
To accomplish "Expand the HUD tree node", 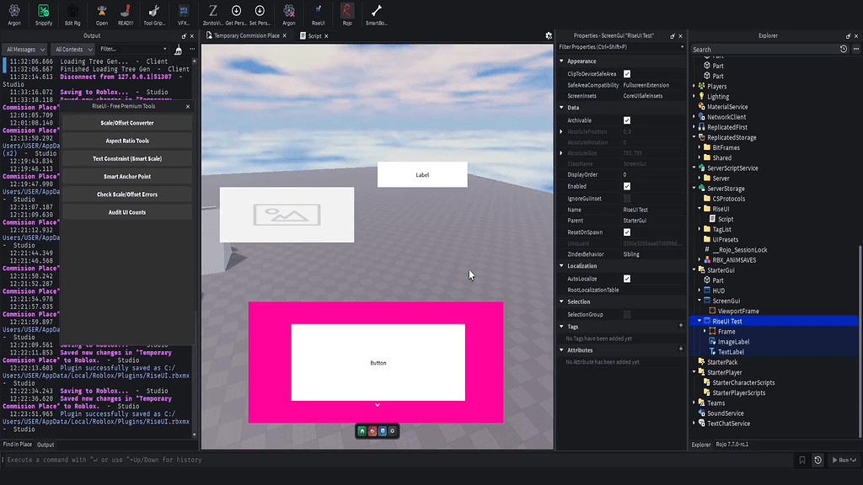I will [x=700, y=290].
